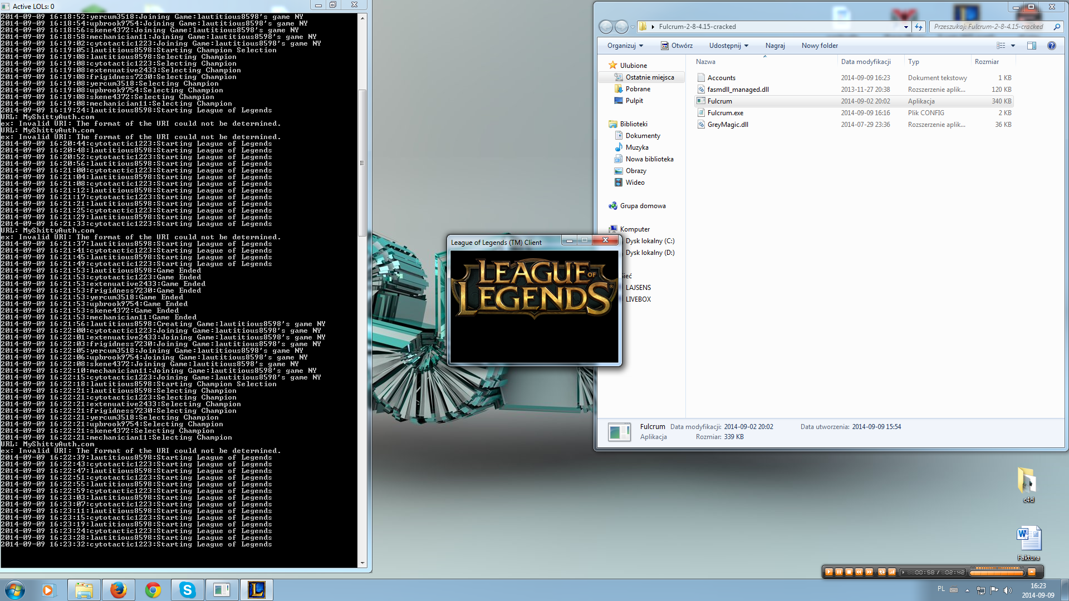
Task: Toggle repeat in the media player widget
Action: tap(881, 572)
